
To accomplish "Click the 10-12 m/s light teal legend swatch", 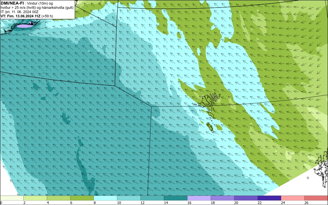I will 129,198.
